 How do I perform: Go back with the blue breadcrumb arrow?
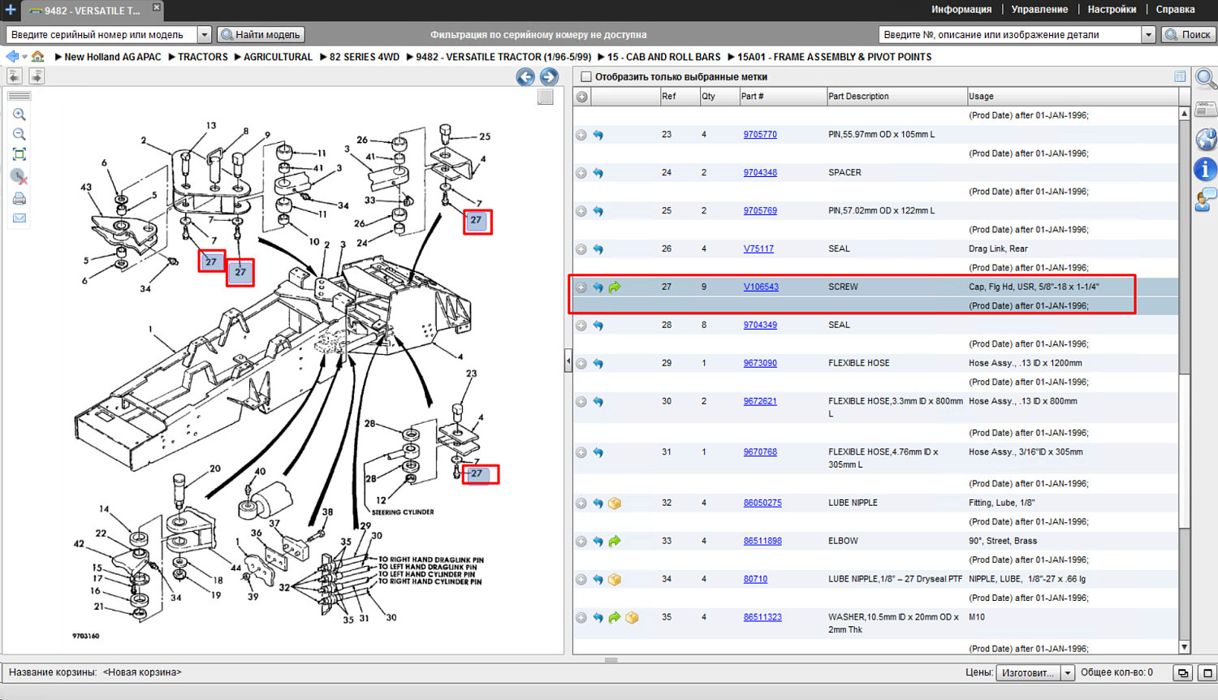(x=12, y=57)
